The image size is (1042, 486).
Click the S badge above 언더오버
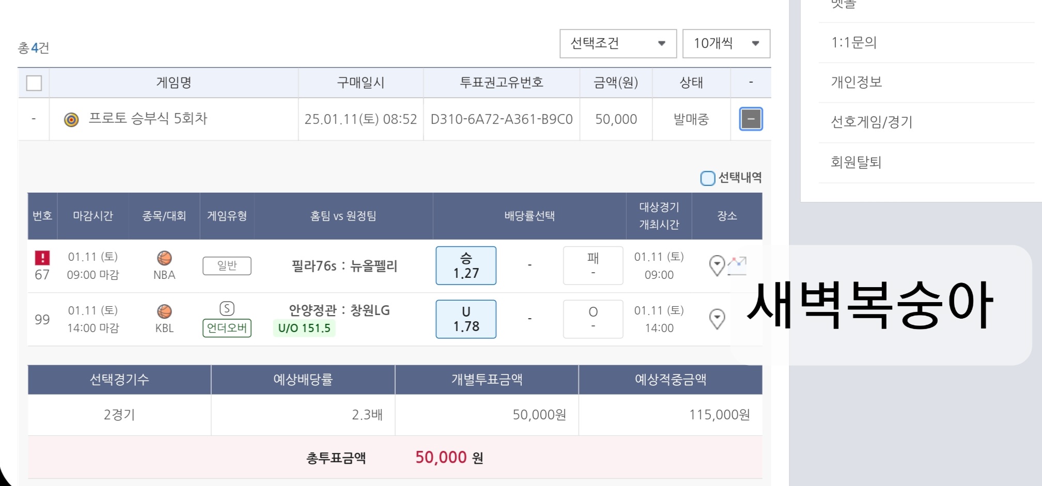pyautogui.click(x=227, y=308)
